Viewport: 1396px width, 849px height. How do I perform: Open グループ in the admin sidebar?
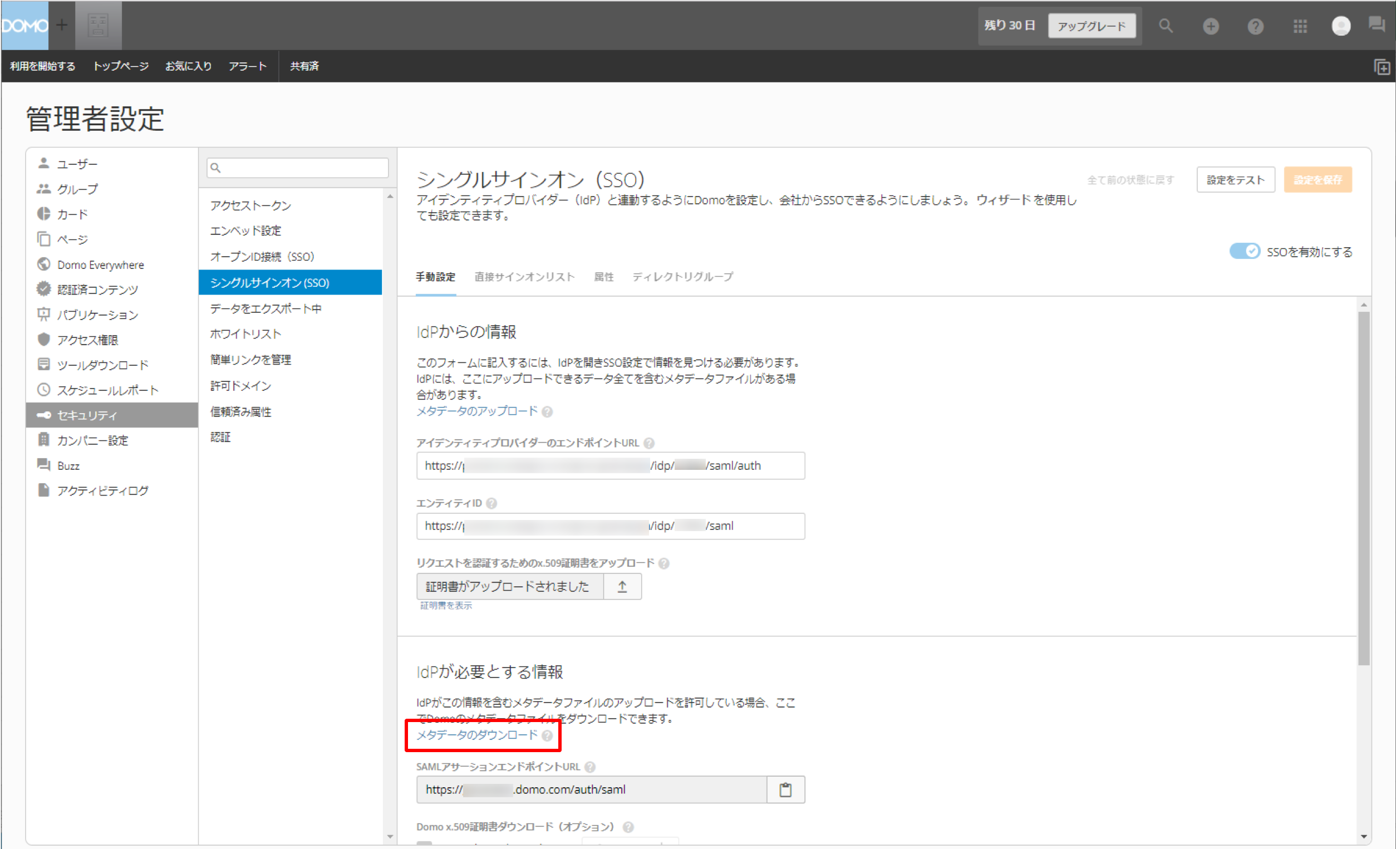(112, 189)
